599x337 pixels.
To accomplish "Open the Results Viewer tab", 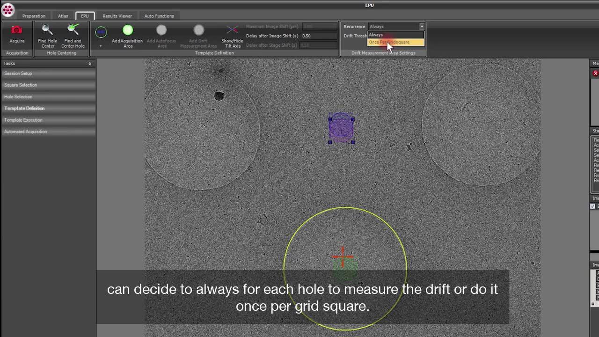I will pos(117,16).
